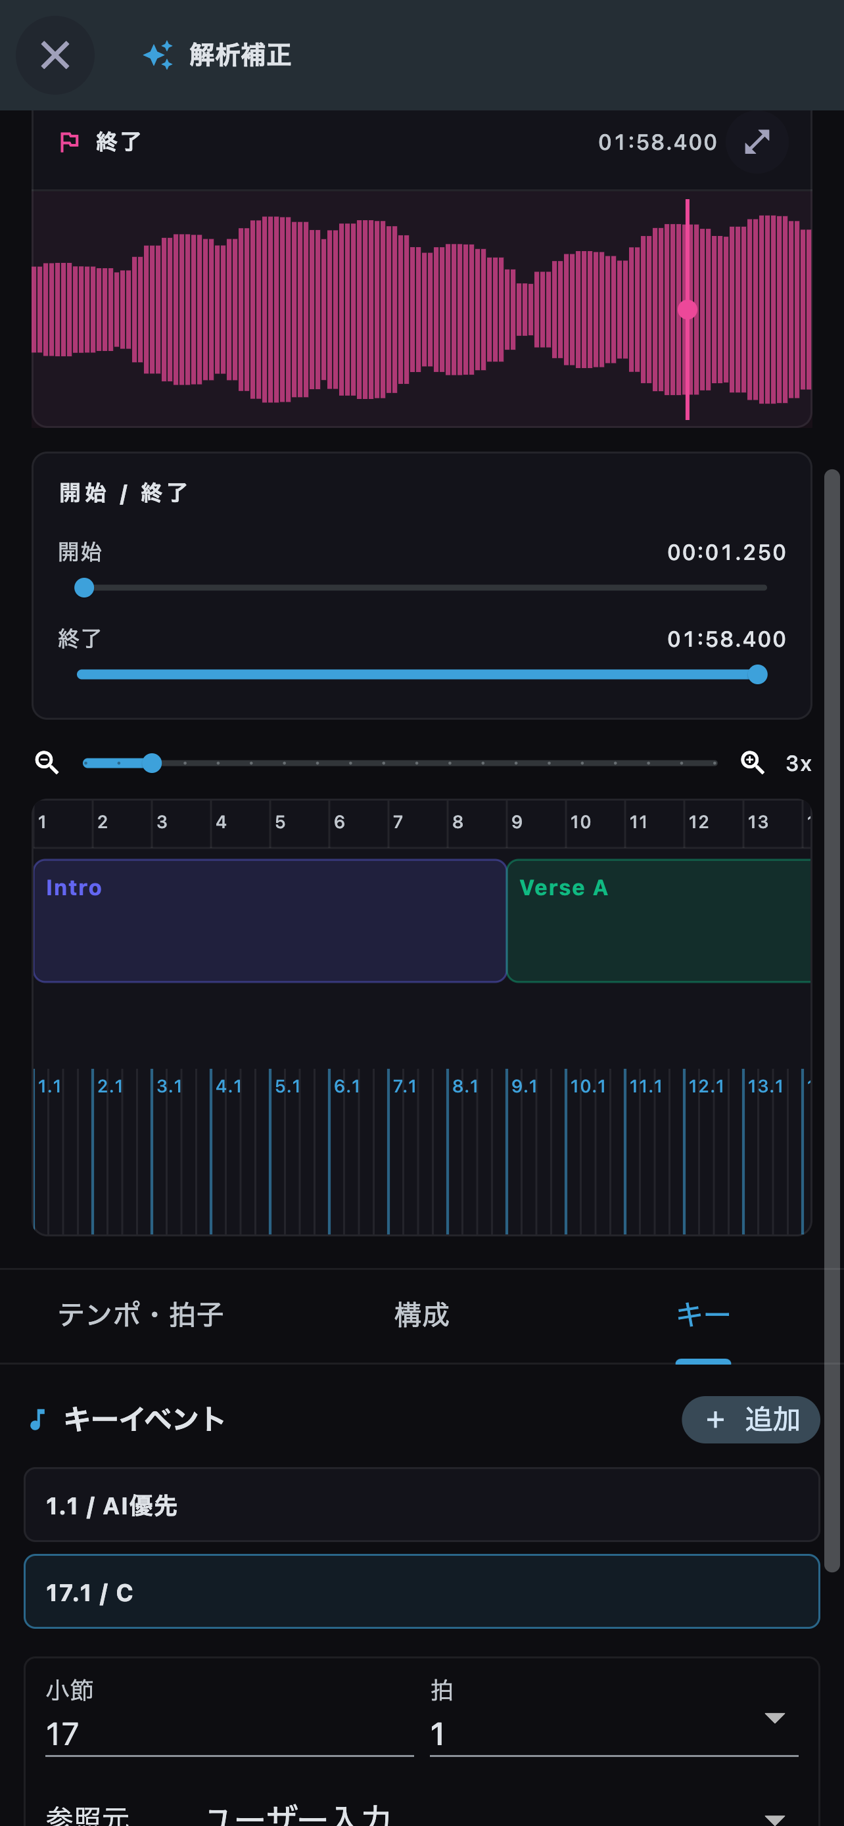The width and height of the screenshot is (844, 1826).
Task: Click the 小節 measure input field
Action: click(229, 1733)
